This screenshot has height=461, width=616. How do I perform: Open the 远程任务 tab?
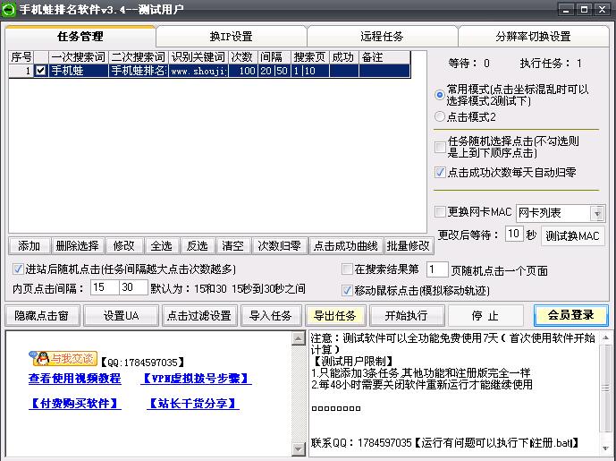point(382,37)
